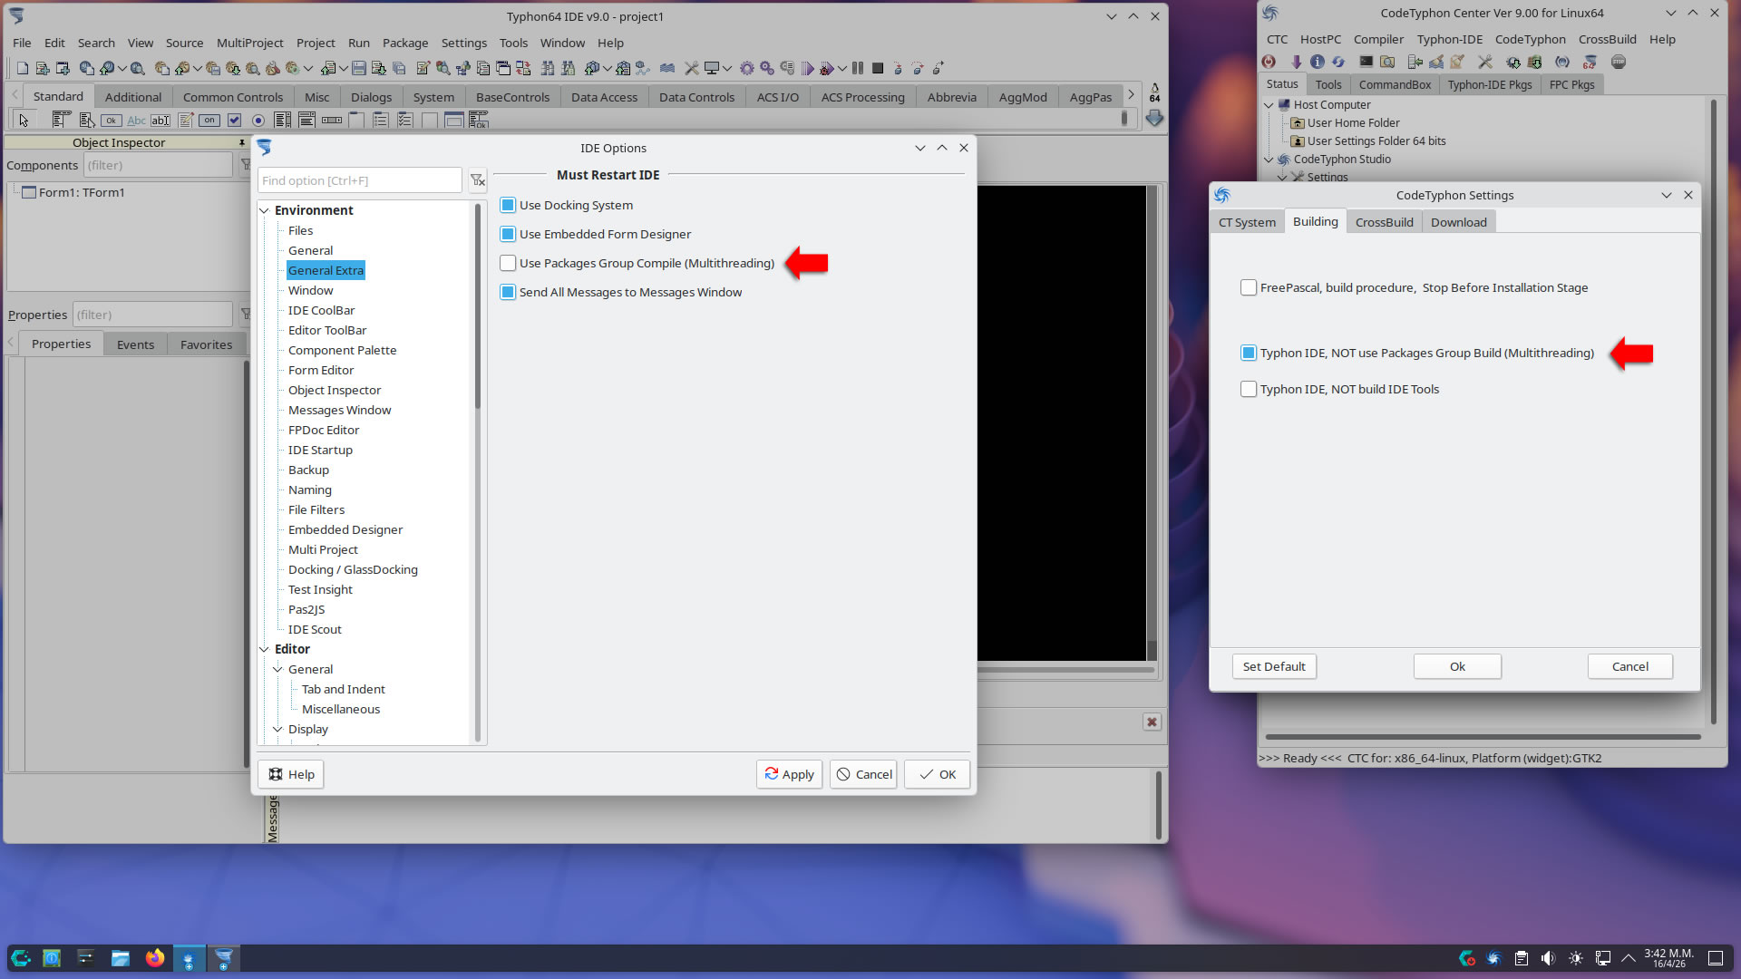Switch to the CrossBuild settings tab
The width and height of the screenshot is (1741, 979).
1384,222
